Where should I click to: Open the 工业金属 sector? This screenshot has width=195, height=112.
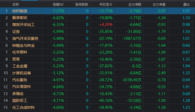point(20,66)
